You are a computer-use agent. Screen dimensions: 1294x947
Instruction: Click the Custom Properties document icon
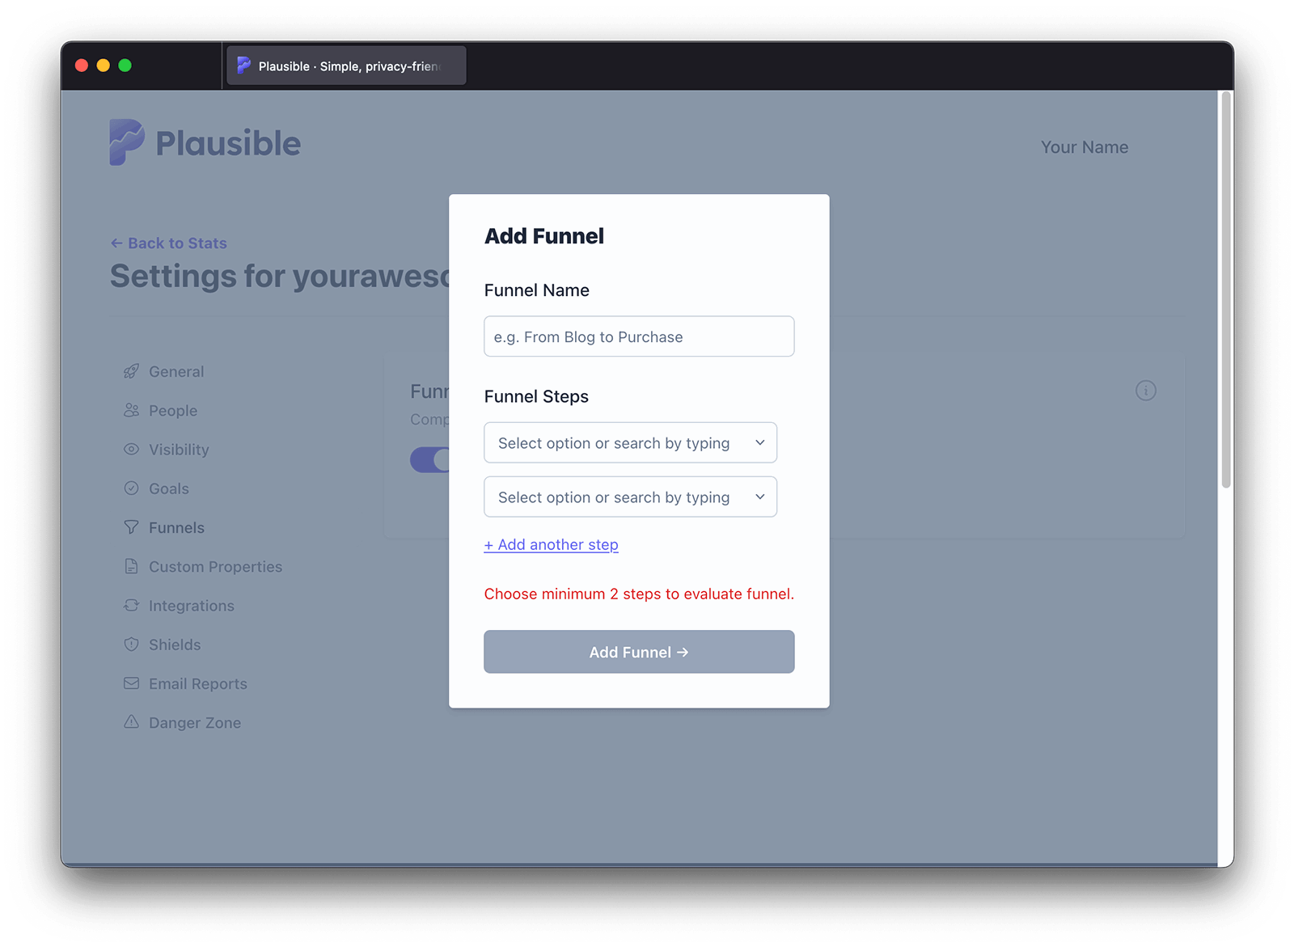click(131, 566)
